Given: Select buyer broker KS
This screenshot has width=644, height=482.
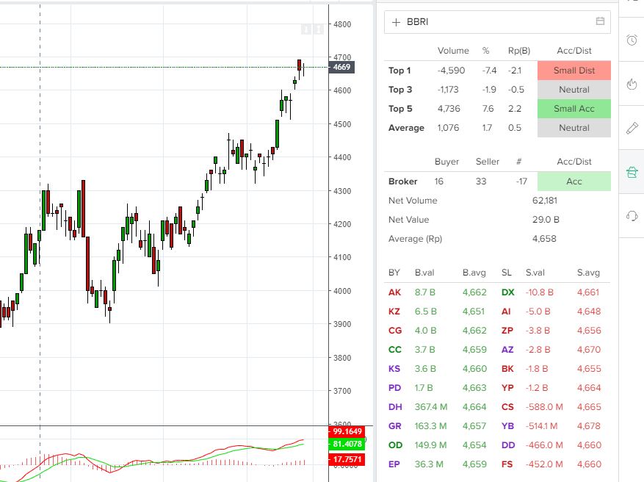Looking at the screenshot, I should [394, 369].
